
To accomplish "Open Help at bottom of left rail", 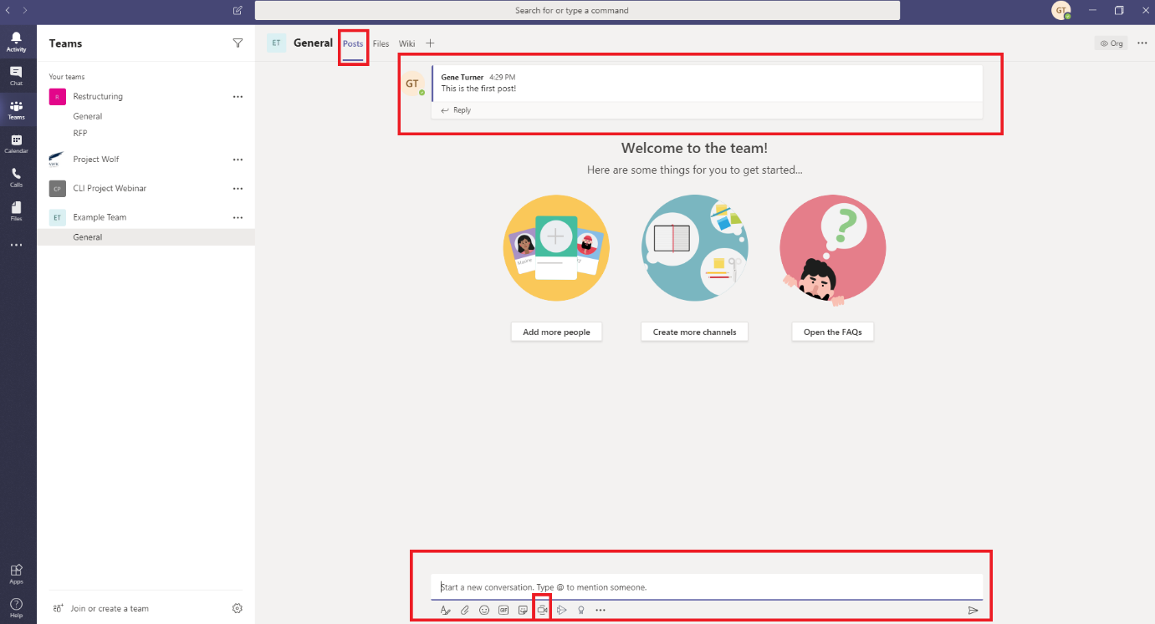I will click(16, 608).
